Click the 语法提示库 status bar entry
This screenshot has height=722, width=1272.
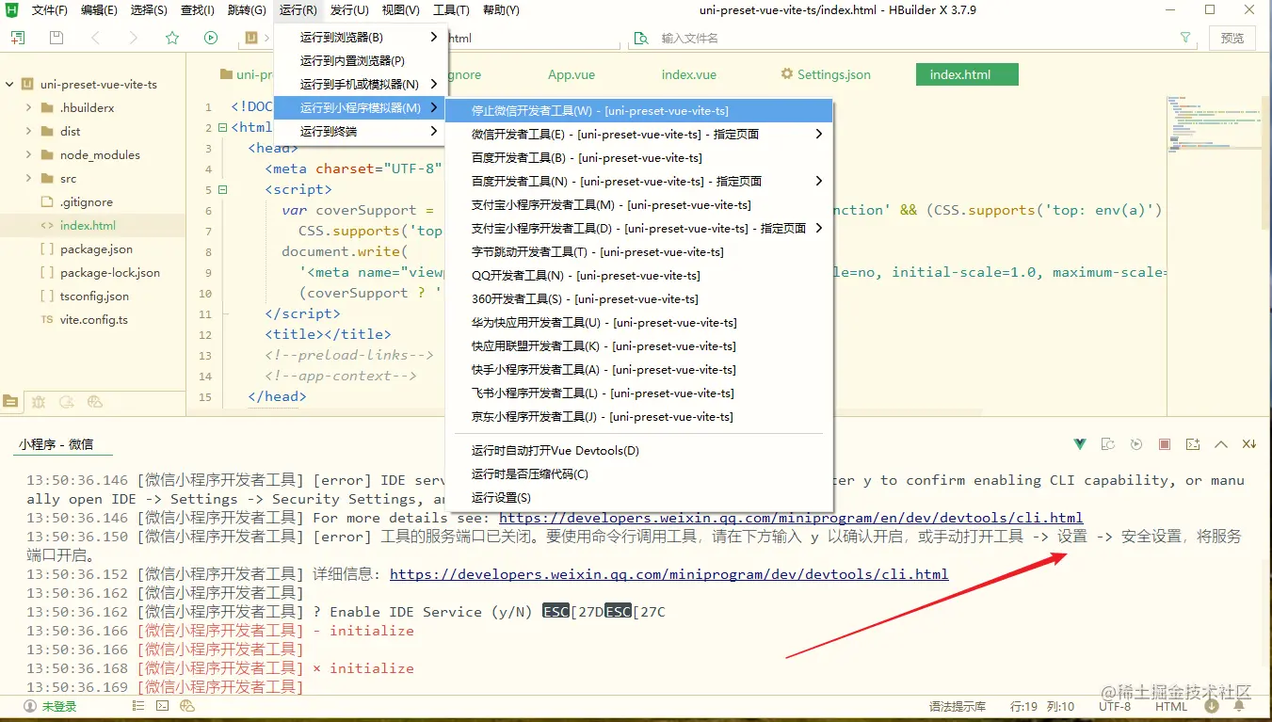(958, 706)
